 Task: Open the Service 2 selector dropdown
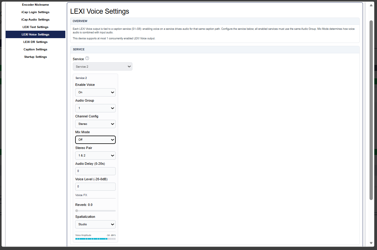click(103, 66)
